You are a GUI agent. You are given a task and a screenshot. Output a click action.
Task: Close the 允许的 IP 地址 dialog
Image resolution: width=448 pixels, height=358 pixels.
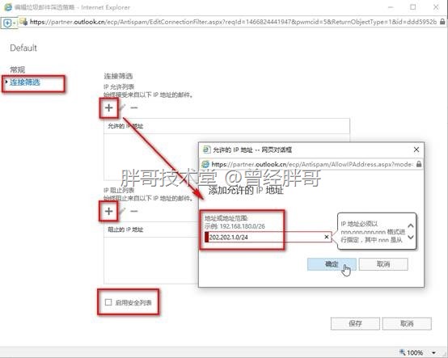point(416,150)
